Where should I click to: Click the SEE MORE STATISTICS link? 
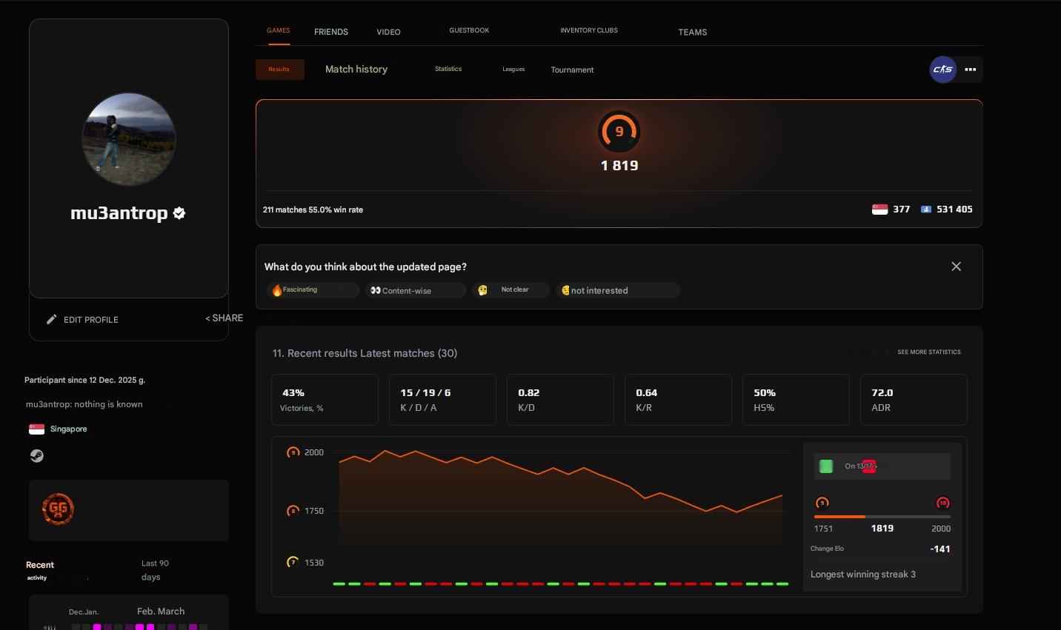point(929,352)
